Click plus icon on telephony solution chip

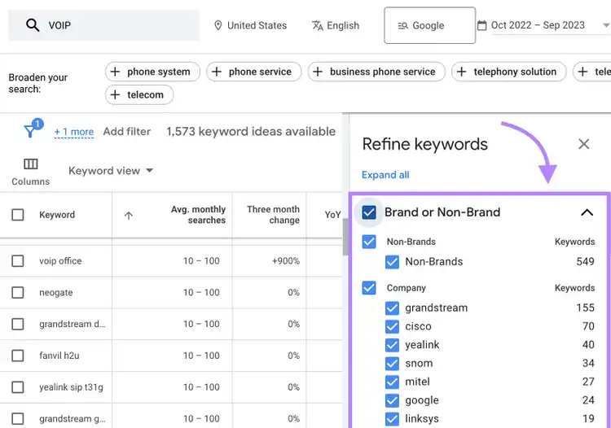pyautogui.click(x=461, y=72)
